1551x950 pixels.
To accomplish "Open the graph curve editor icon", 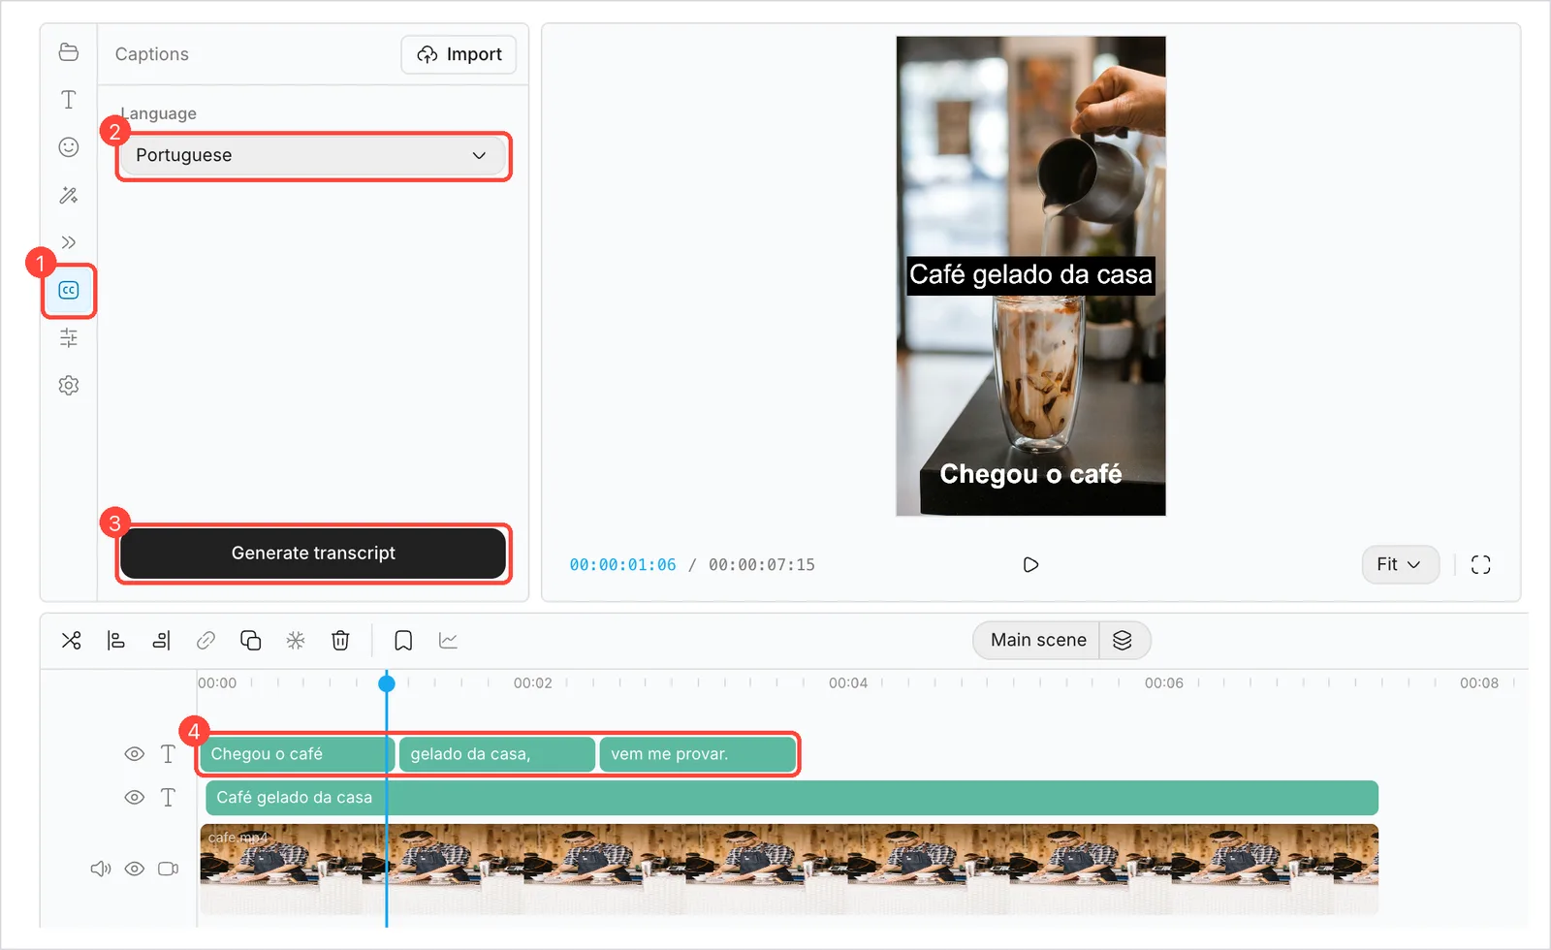I will click(448, 640).
